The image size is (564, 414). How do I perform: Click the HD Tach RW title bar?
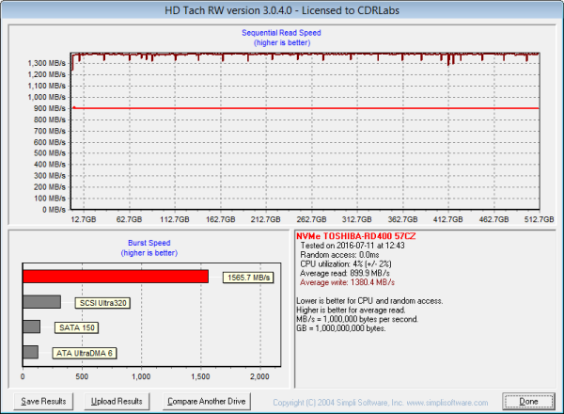click(x=282, y=8)
